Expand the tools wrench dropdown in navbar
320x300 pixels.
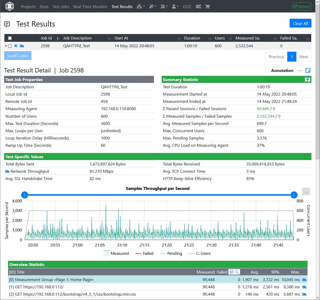click(x=164, y=6)
